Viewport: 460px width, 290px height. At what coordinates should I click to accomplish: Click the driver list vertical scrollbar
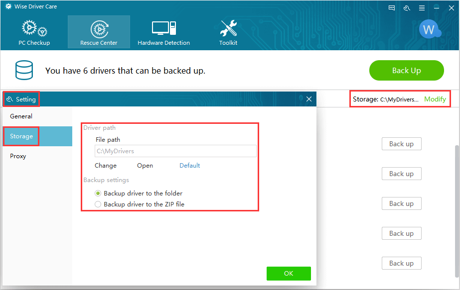(x=457, y=211)
